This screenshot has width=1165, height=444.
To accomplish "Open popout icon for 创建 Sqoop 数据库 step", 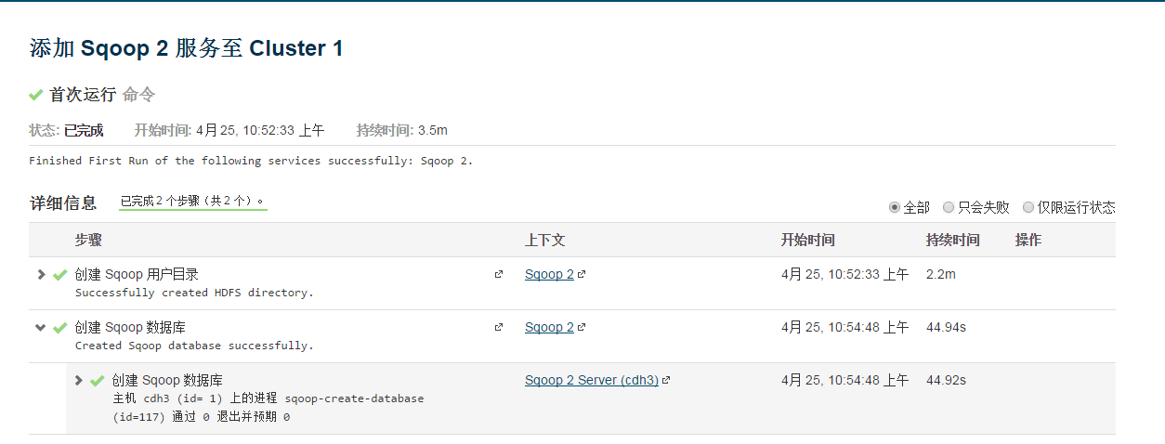I will (499, 327).
